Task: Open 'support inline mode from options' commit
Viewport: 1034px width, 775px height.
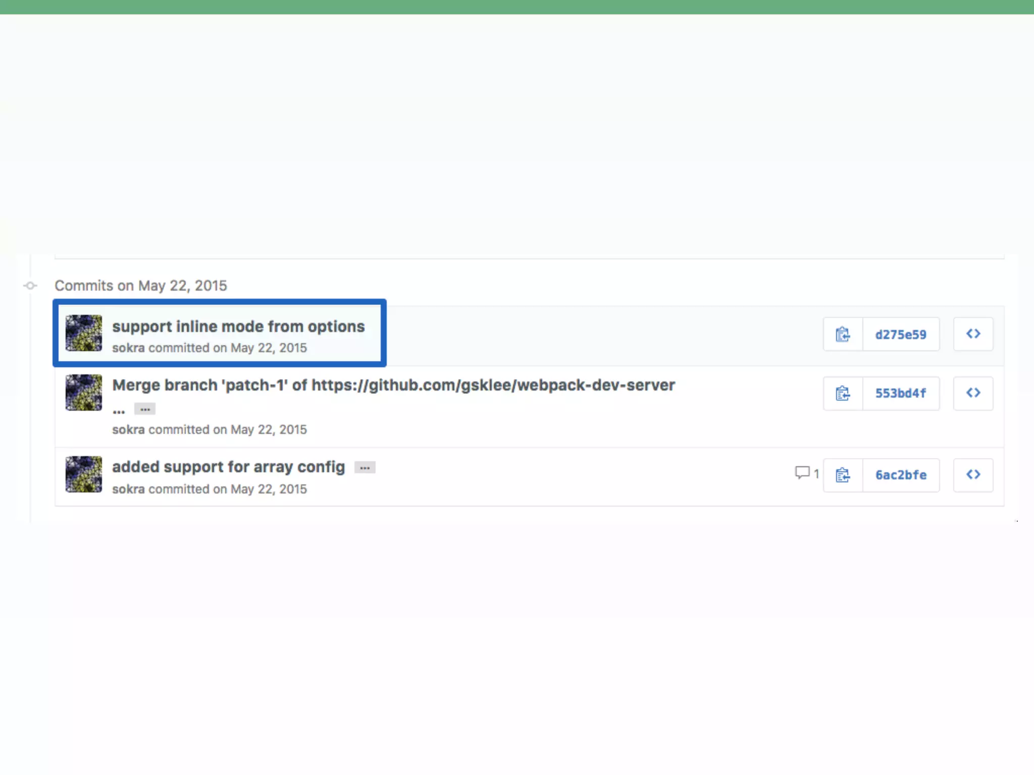Action: (x=238, y=326)
